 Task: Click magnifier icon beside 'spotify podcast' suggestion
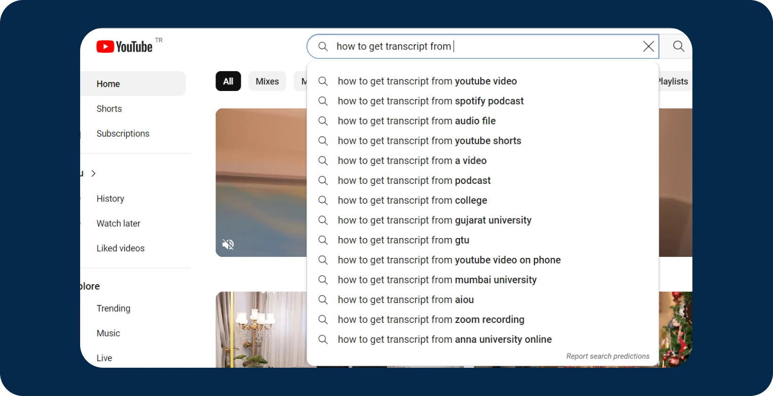tap(323, 101)
